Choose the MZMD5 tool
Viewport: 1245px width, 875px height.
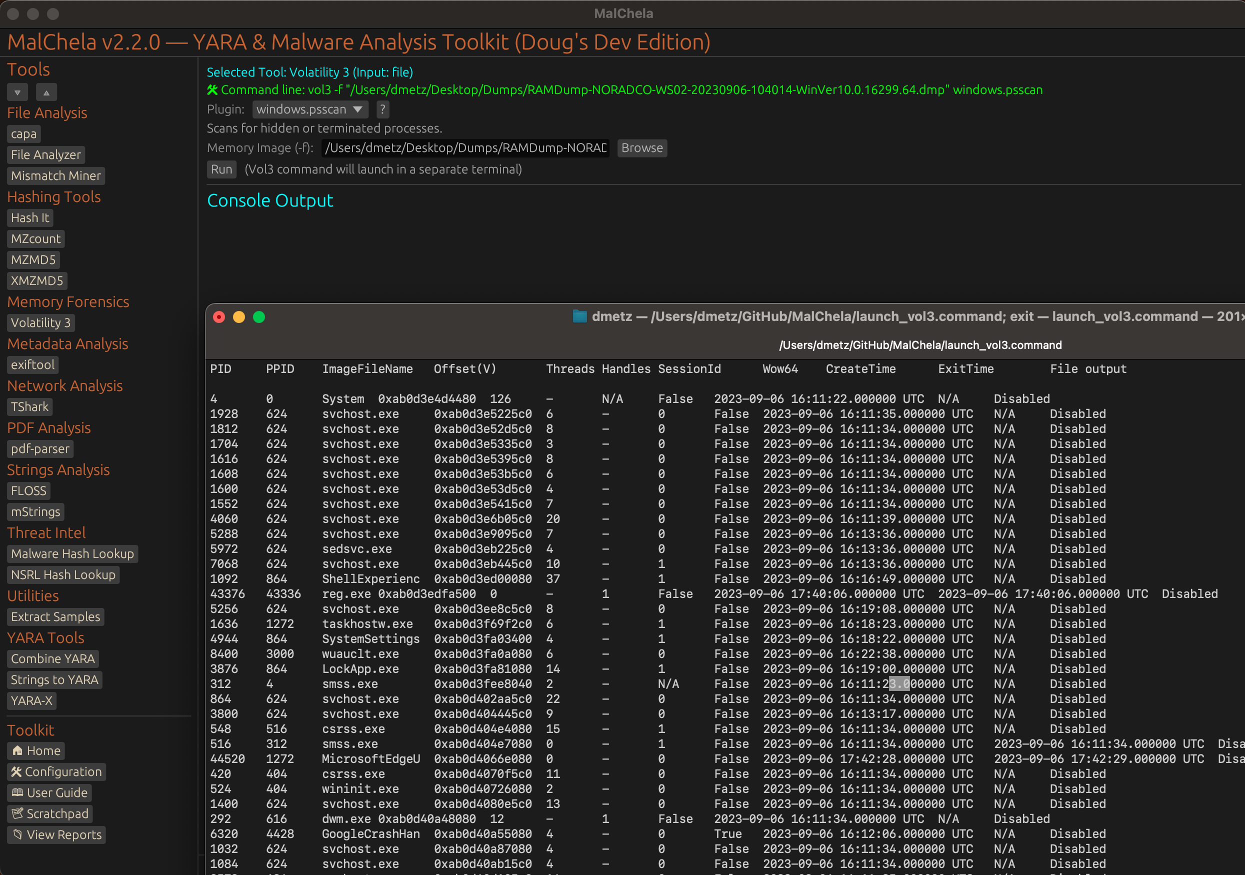(33, 259)
